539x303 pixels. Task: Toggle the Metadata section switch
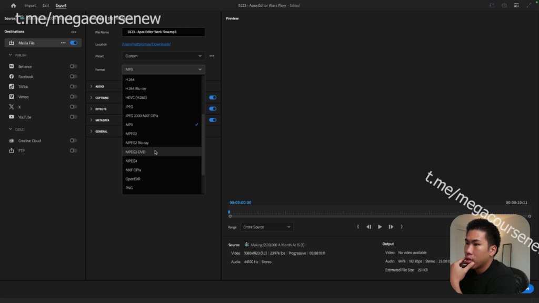pos(213,120)
